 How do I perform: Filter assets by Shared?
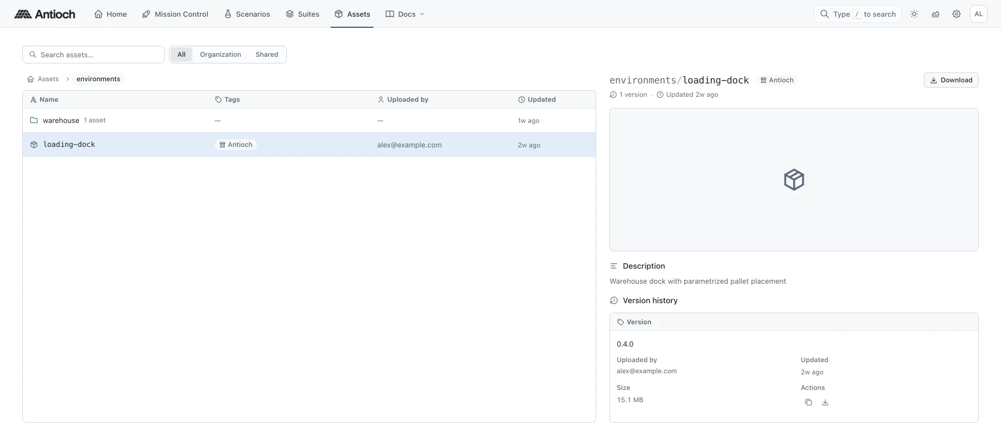tap(267, 55)
